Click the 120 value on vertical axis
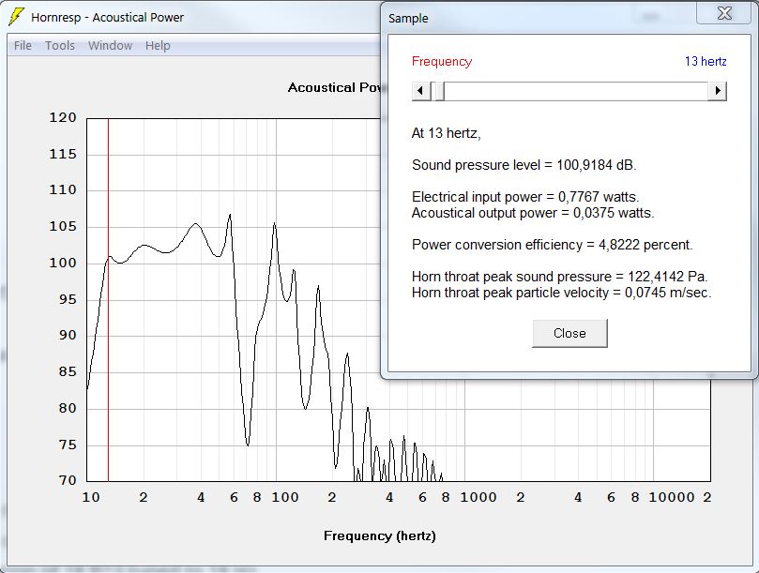This screenshot has height=573, width=759. pos(63,117)
